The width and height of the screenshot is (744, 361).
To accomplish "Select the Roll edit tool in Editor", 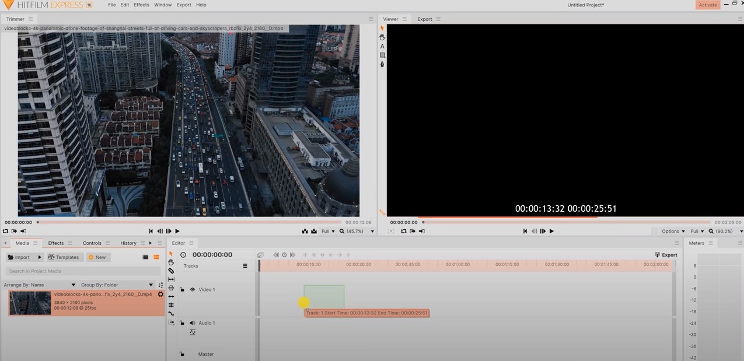I will (x=171, y=305).
